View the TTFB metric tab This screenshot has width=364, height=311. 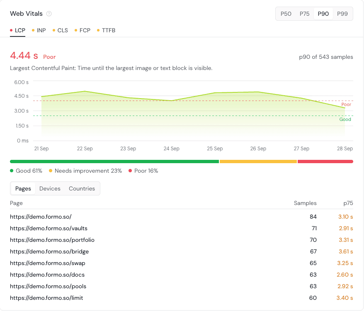106,30
